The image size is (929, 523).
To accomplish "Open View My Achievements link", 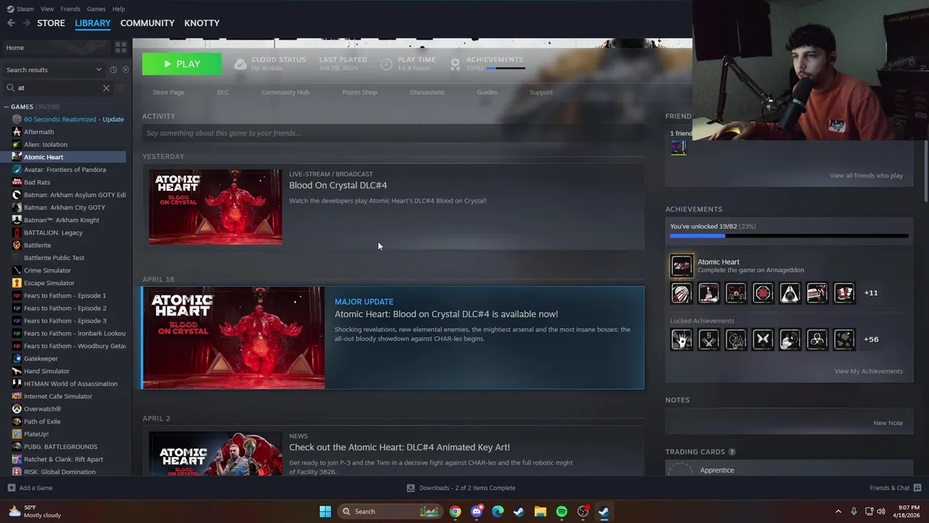I will point(868,371).
